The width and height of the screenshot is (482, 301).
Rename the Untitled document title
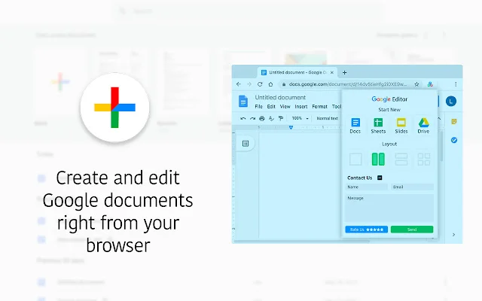click(x=280, y=97)
